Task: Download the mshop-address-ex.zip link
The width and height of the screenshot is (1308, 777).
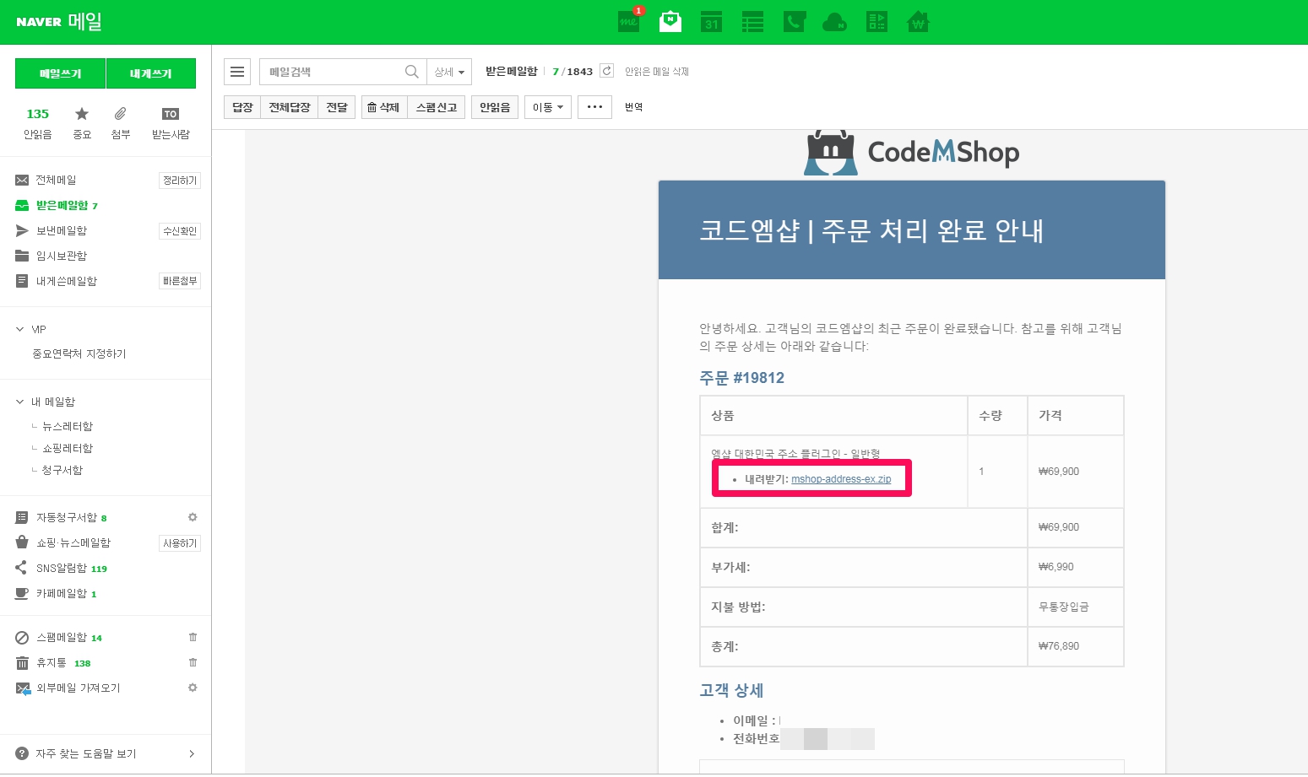Action: click(x=841, y=479)
